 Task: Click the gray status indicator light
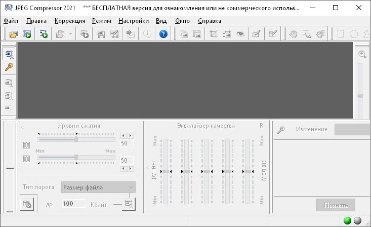pyautogui.click(x=357, y=220)
